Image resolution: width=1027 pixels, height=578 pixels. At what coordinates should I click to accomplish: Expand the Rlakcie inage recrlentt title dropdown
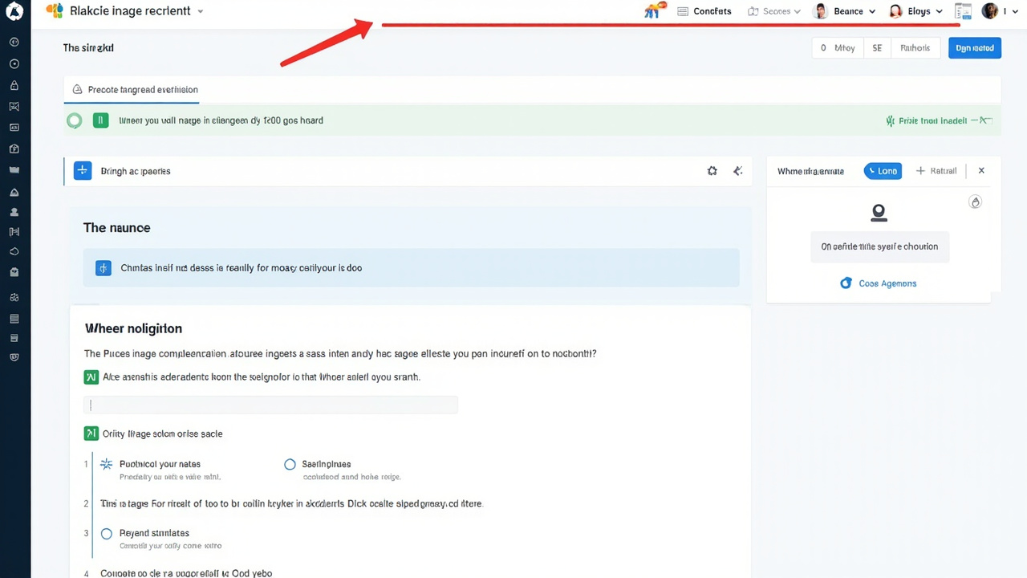point(201,11)
